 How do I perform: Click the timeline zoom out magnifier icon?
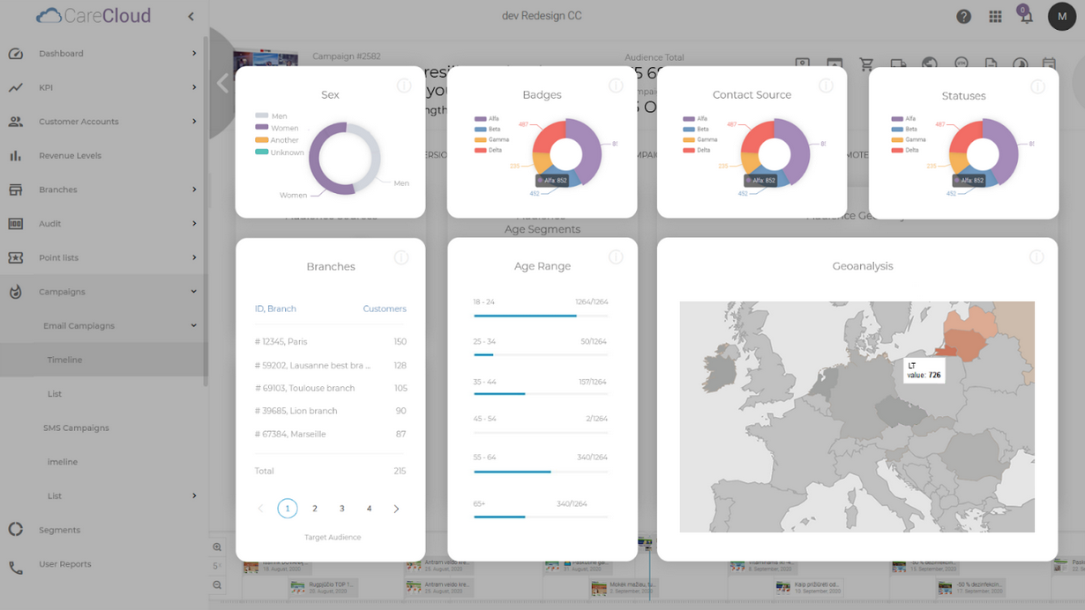tap(217, 585)
